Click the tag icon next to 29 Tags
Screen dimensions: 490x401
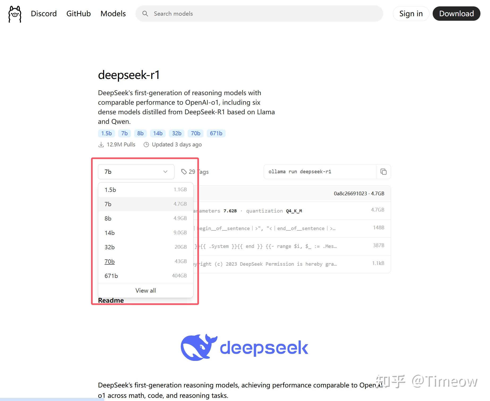[184, 172]
